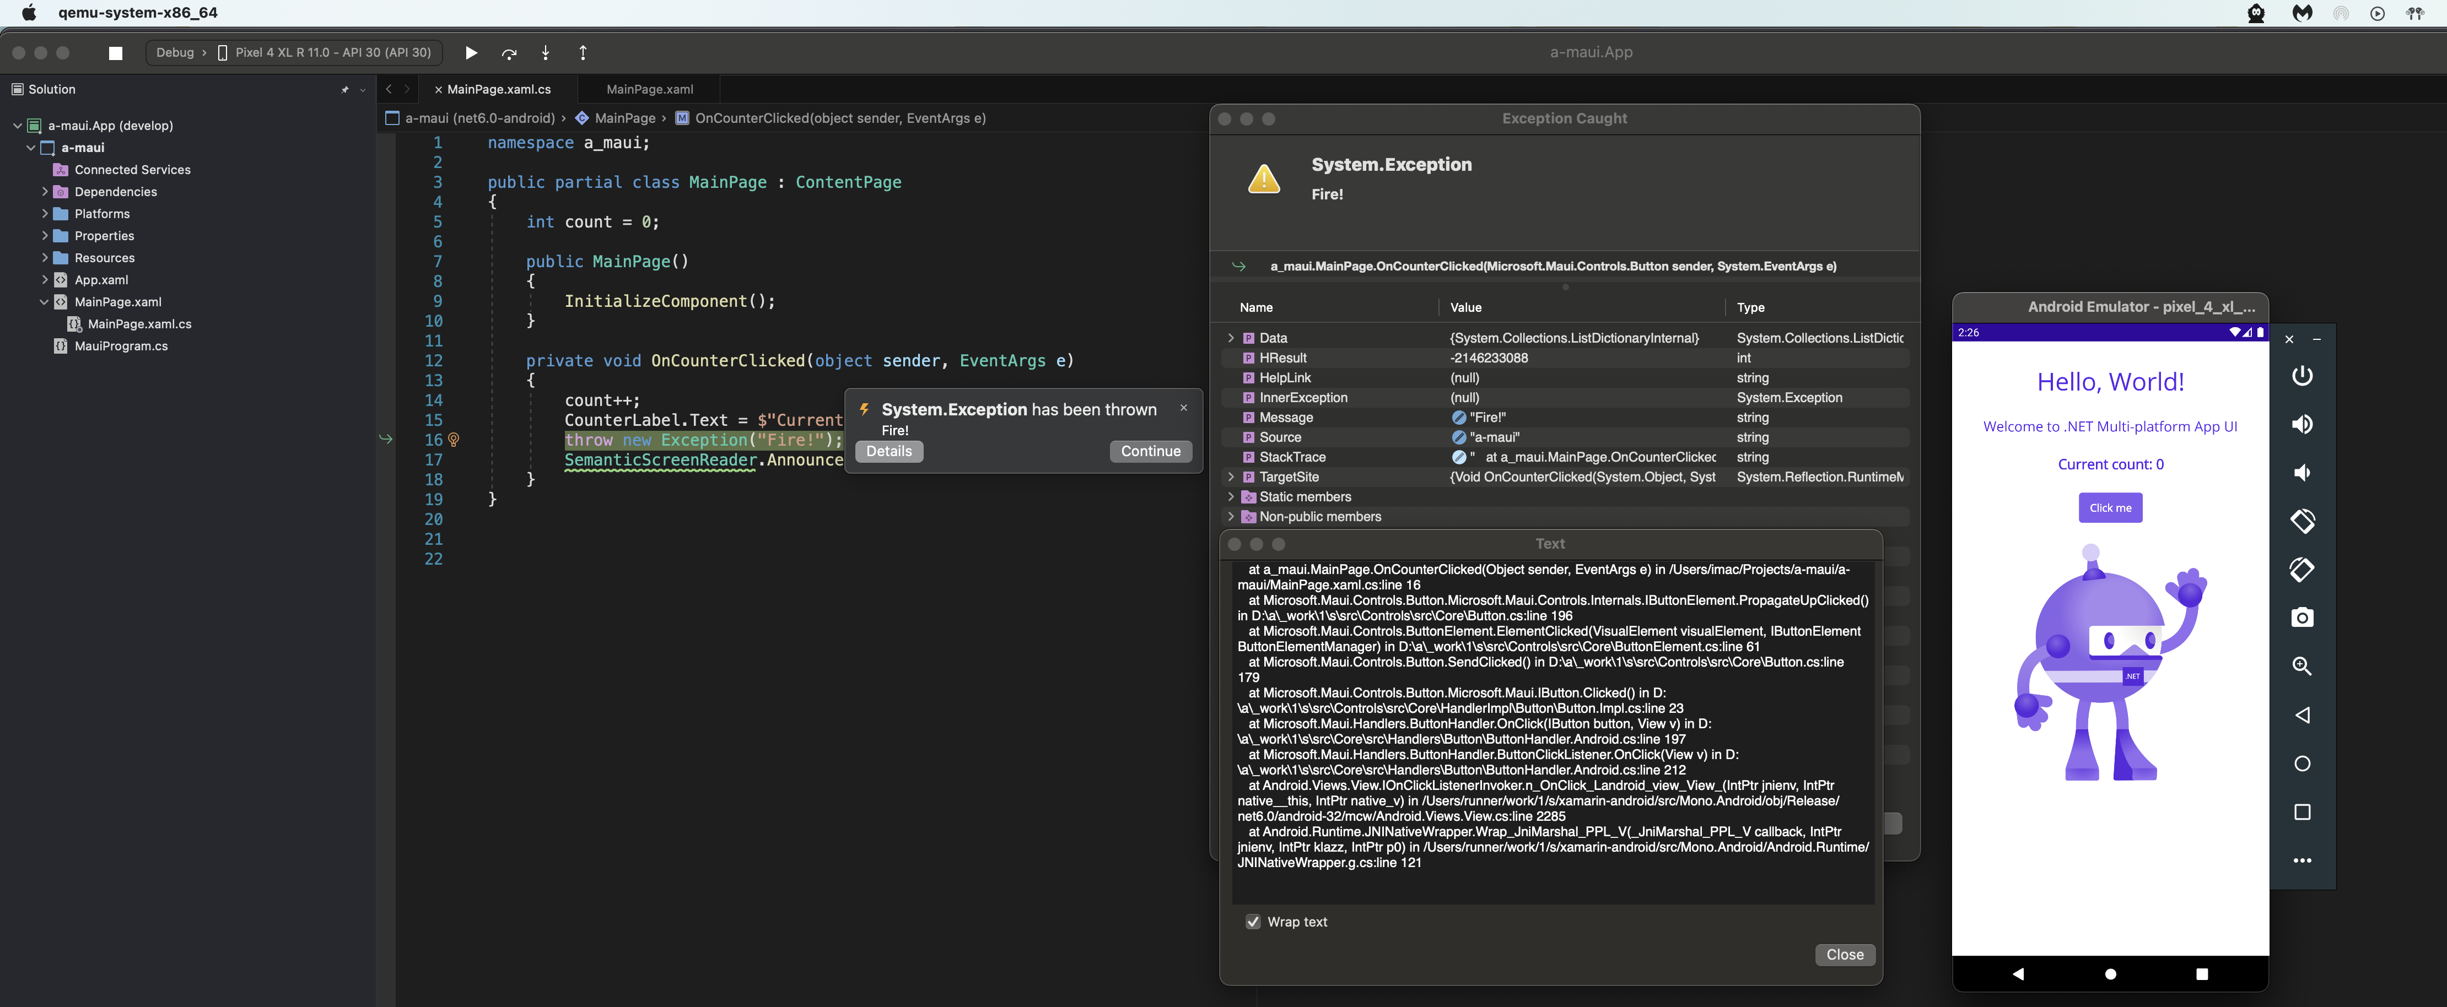This screenshot has height=1007, width=2447.
Task: Select the Step Into debug icon
Action: click(545, 53)
